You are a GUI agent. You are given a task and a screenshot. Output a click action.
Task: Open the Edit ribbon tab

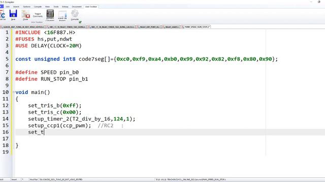pyautogui.click(x=8, y=7)
